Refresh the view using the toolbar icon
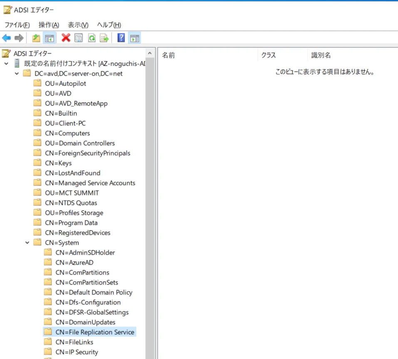This screenshot has height=359, width=398. (91, 38)
